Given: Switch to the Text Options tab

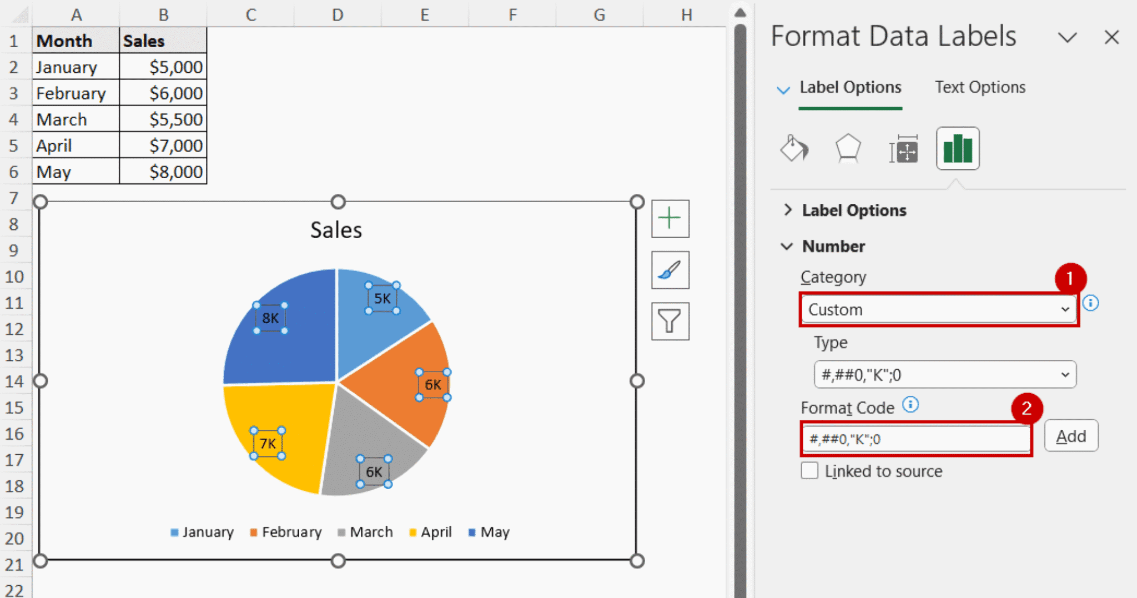Looking at the screenshot, I should [980, 87].
